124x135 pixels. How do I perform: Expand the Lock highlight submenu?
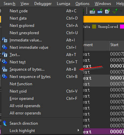[42, 131]
